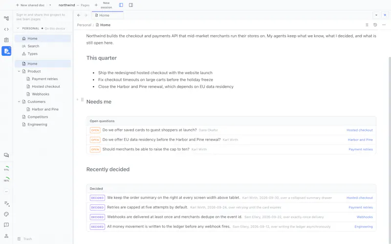Click question about EU data residency
Screen dimensions: 391x244
162,140
